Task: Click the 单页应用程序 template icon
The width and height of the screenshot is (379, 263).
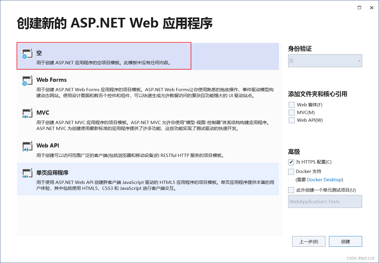Action: [27, 173]
